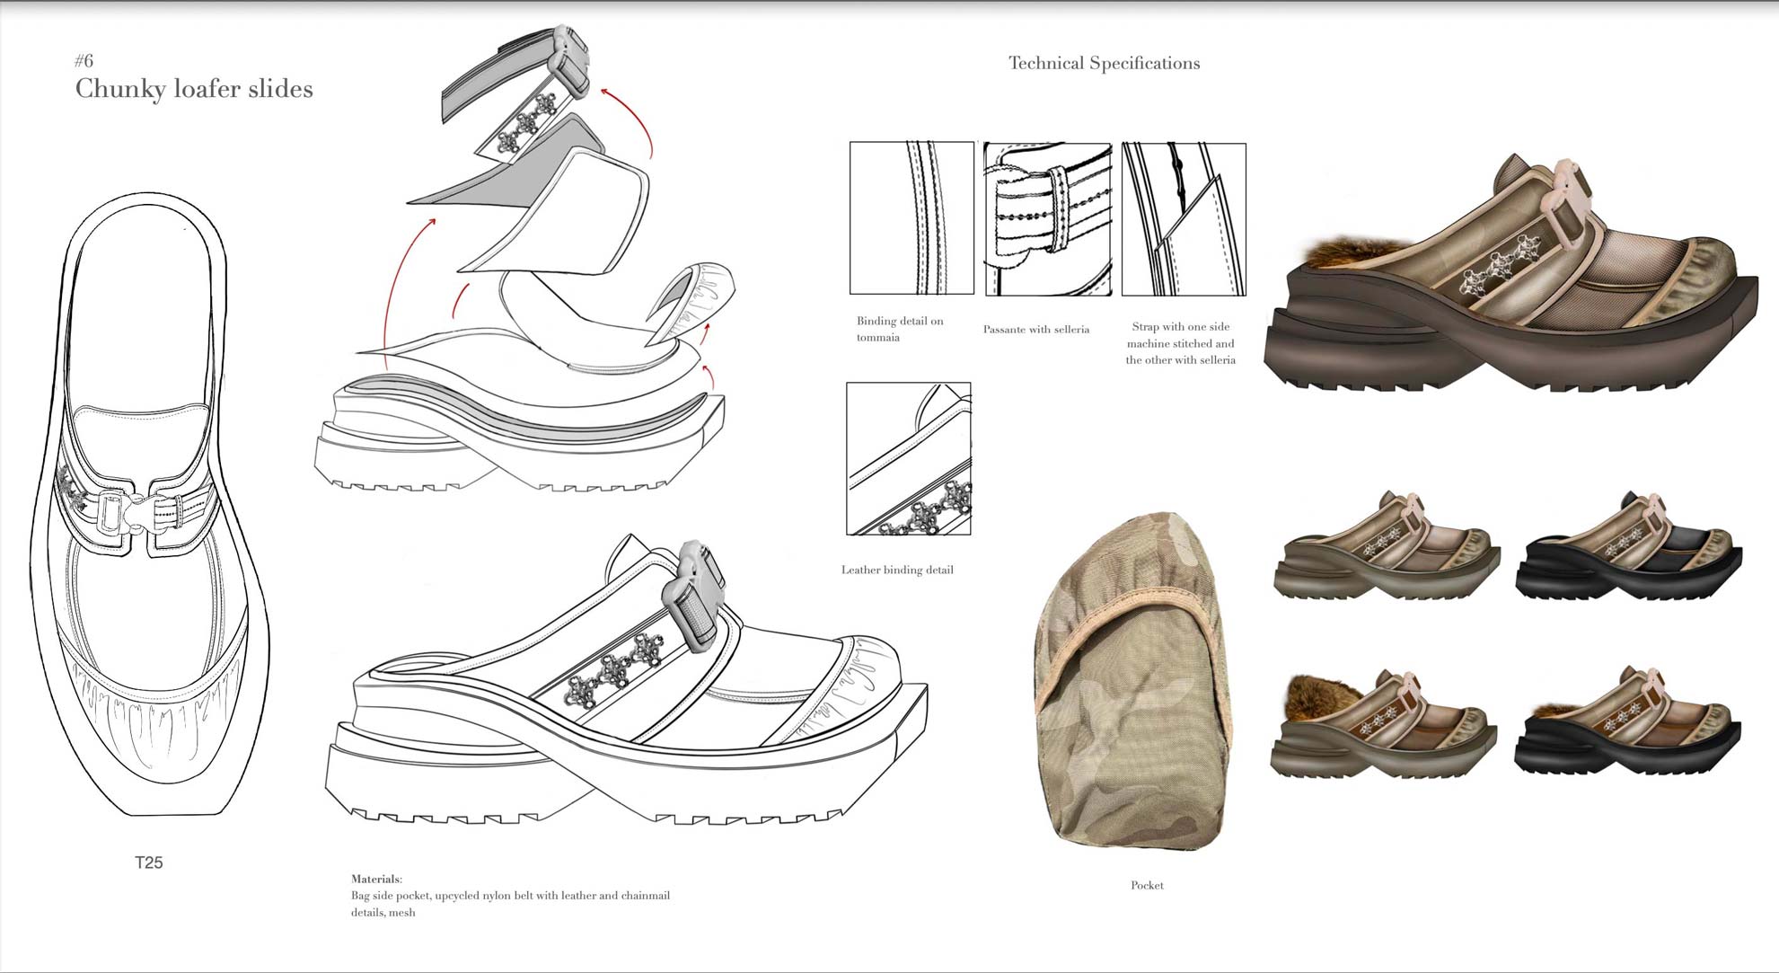This screenshot has width=1779, height=973.
Task: Click the Materials description text
Action: 510,896
